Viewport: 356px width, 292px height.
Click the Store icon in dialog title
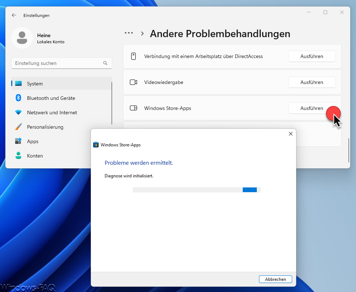96,145
